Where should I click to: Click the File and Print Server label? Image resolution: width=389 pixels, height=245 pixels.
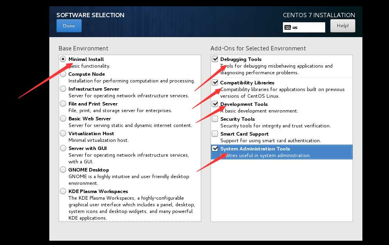[x=93, y=104]
